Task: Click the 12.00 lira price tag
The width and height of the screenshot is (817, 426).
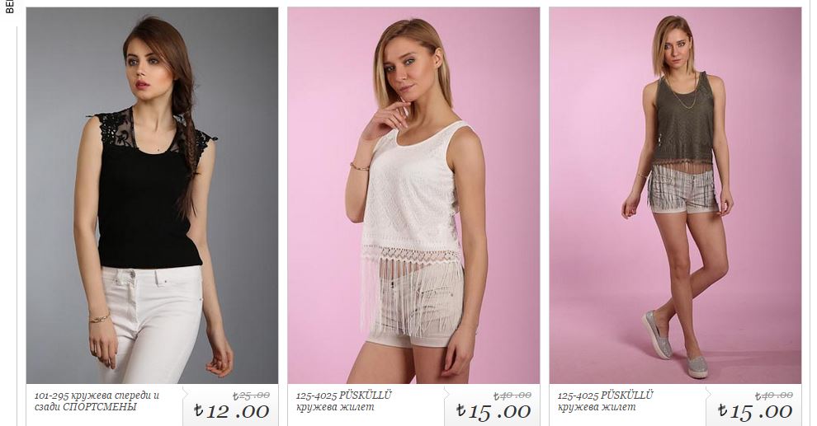Action: [x=232, y=411]
